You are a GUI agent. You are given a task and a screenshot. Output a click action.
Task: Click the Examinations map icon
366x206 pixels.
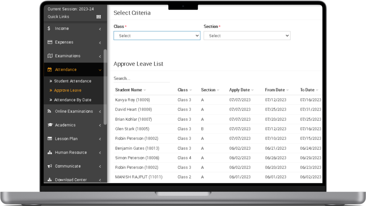pos(50,56)
